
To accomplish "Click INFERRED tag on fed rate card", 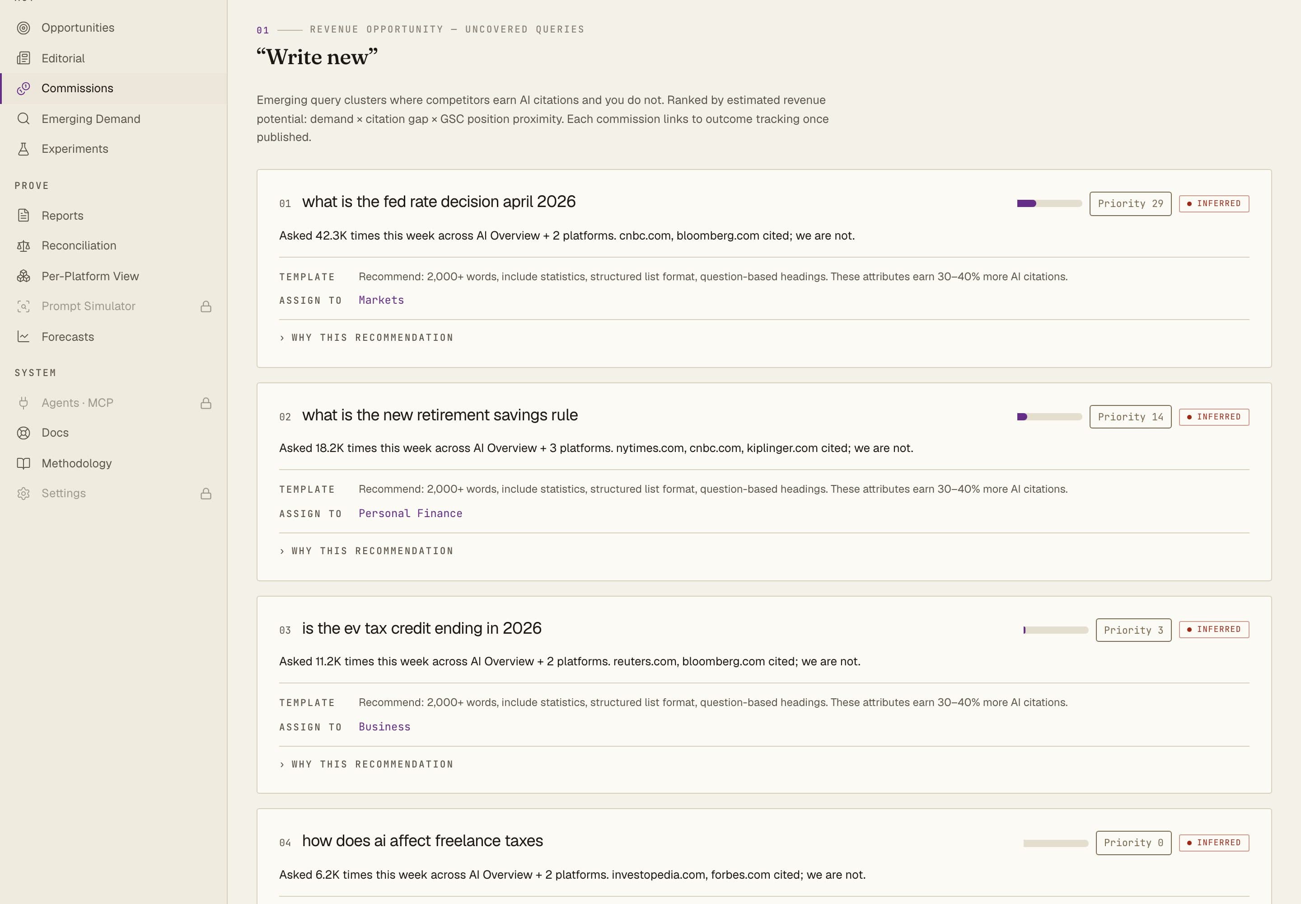I will [x=1214, y=204].
